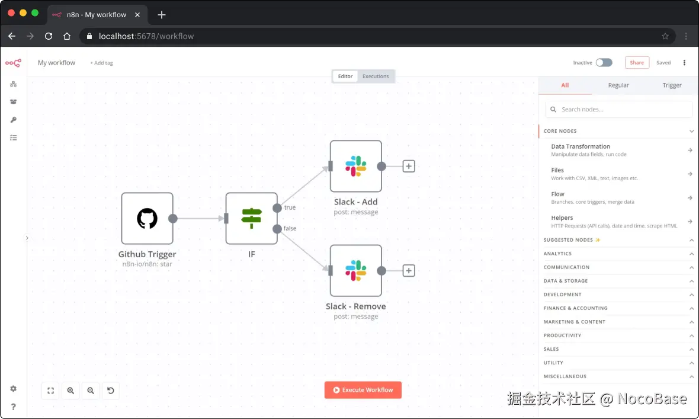Expand Development section
Image resolution: width=699 pixels, height=419 pixels.
point(618,295)
